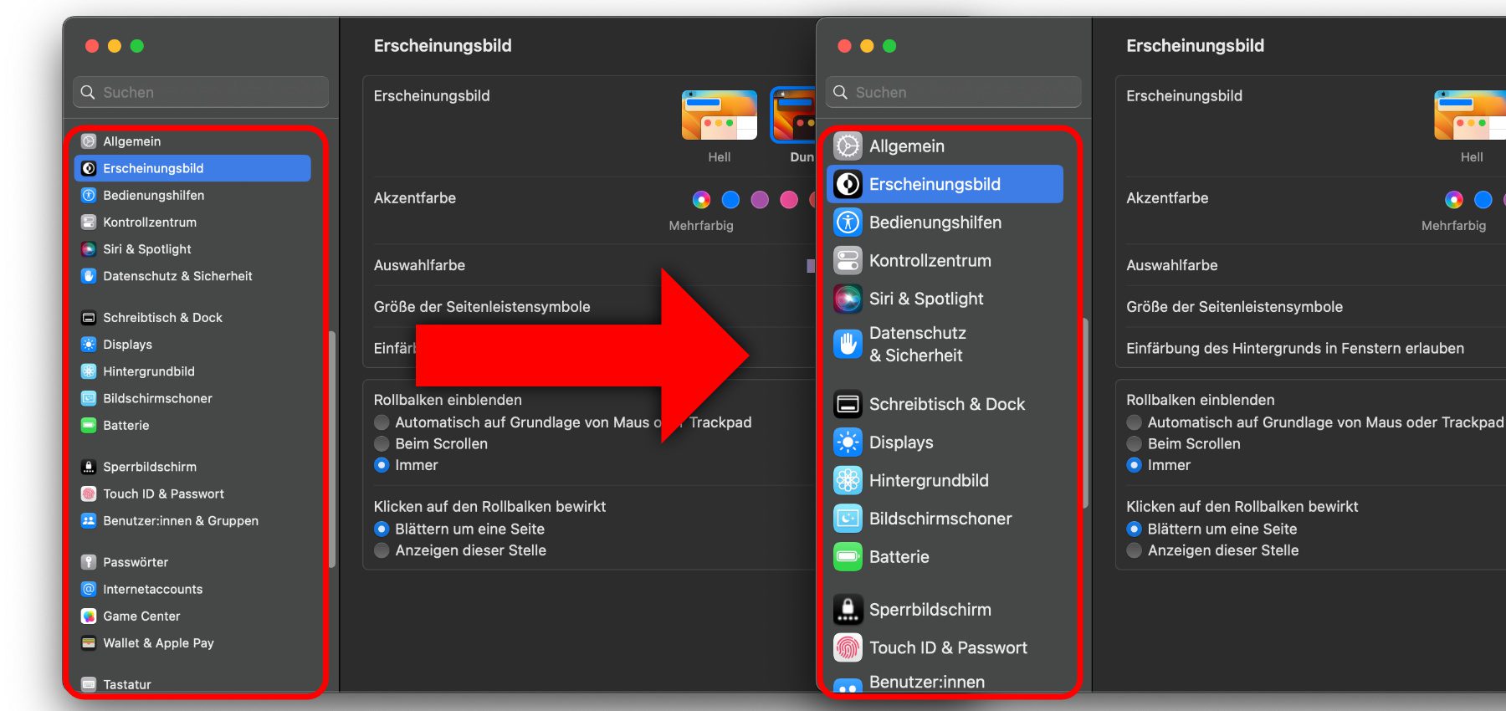1506x711 pixels.
Task: Open Wallet & Apple Pay icon
Action: (89, 643)
